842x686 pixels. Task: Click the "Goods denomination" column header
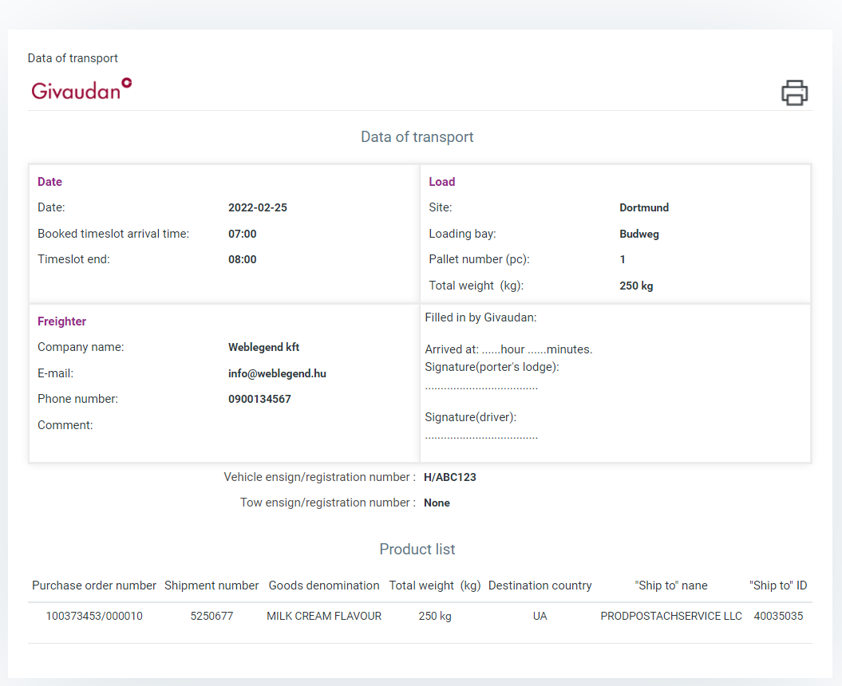pos(324,585)
